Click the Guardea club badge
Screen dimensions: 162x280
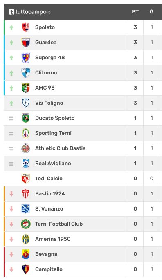point(26,43)
